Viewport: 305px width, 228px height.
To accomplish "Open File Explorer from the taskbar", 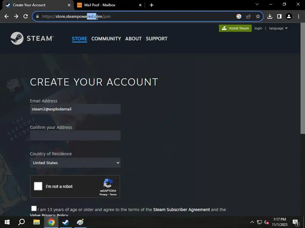I will pos(36,222).
